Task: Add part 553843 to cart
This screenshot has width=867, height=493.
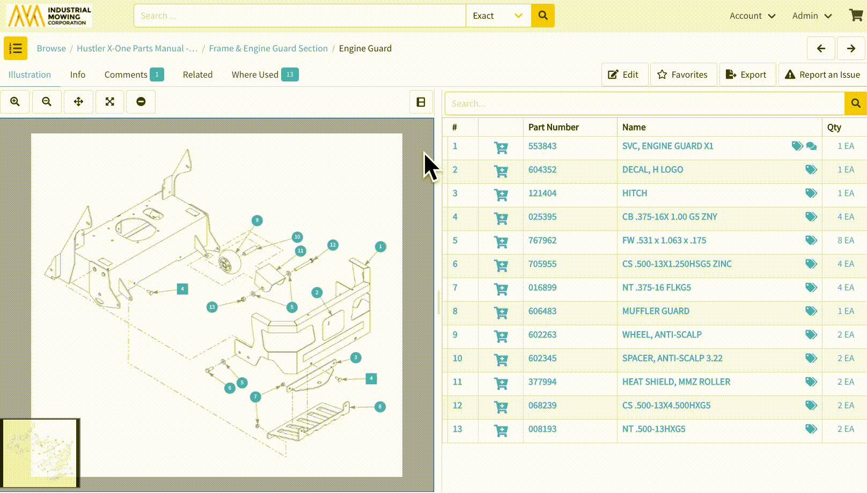Action: click(501, 147)
